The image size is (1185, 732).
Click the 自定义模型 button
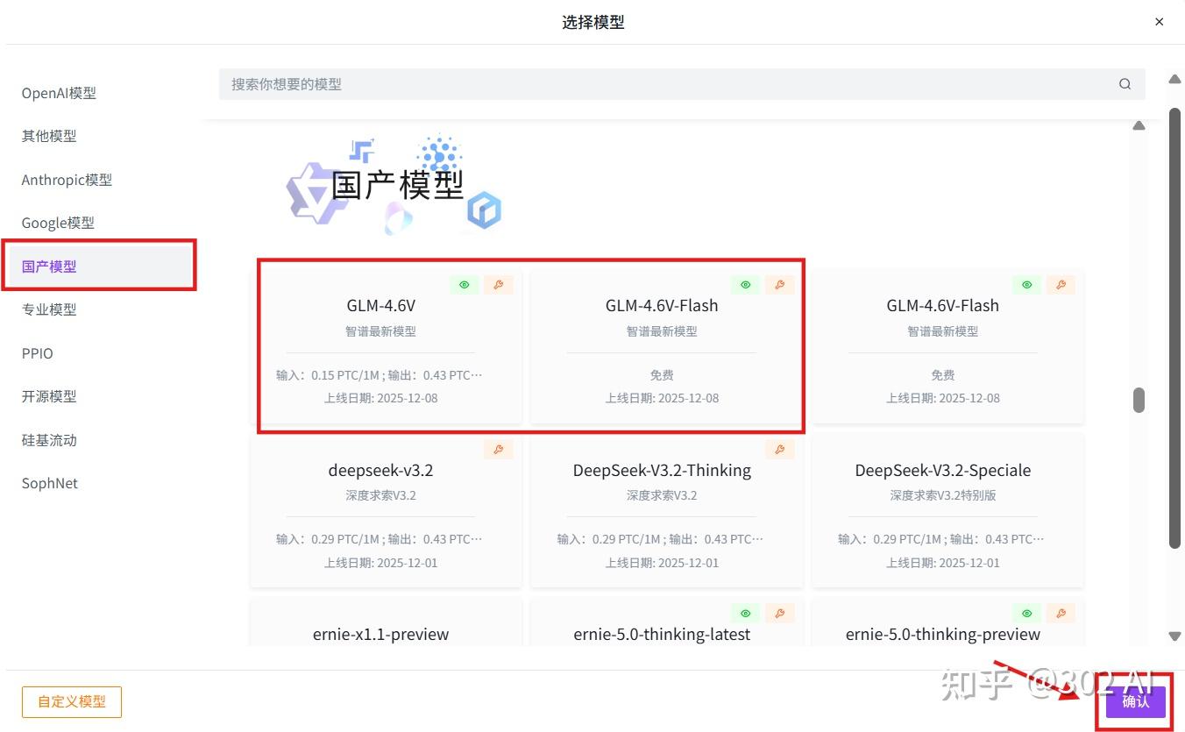71,701
